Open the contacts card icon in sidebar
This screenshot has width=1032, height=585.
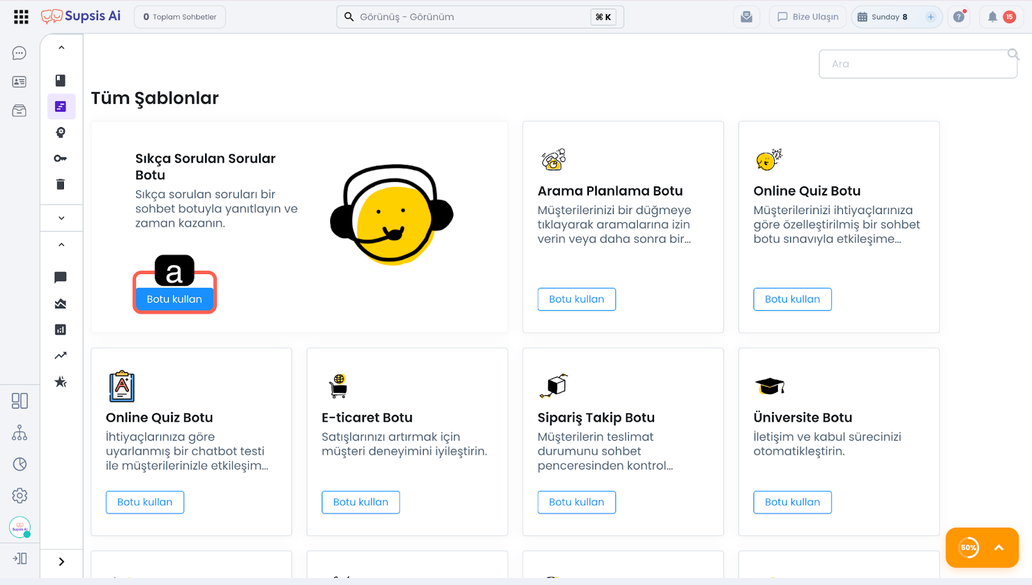(x=19, y=82)
